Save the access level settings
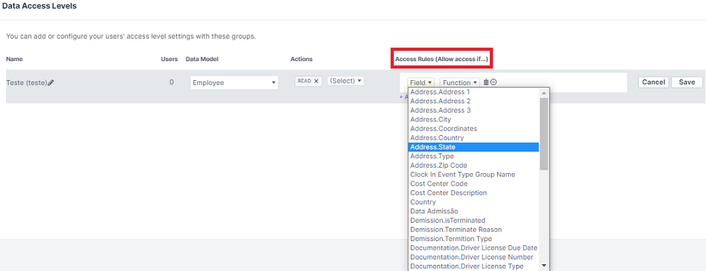 click(687, 82)
